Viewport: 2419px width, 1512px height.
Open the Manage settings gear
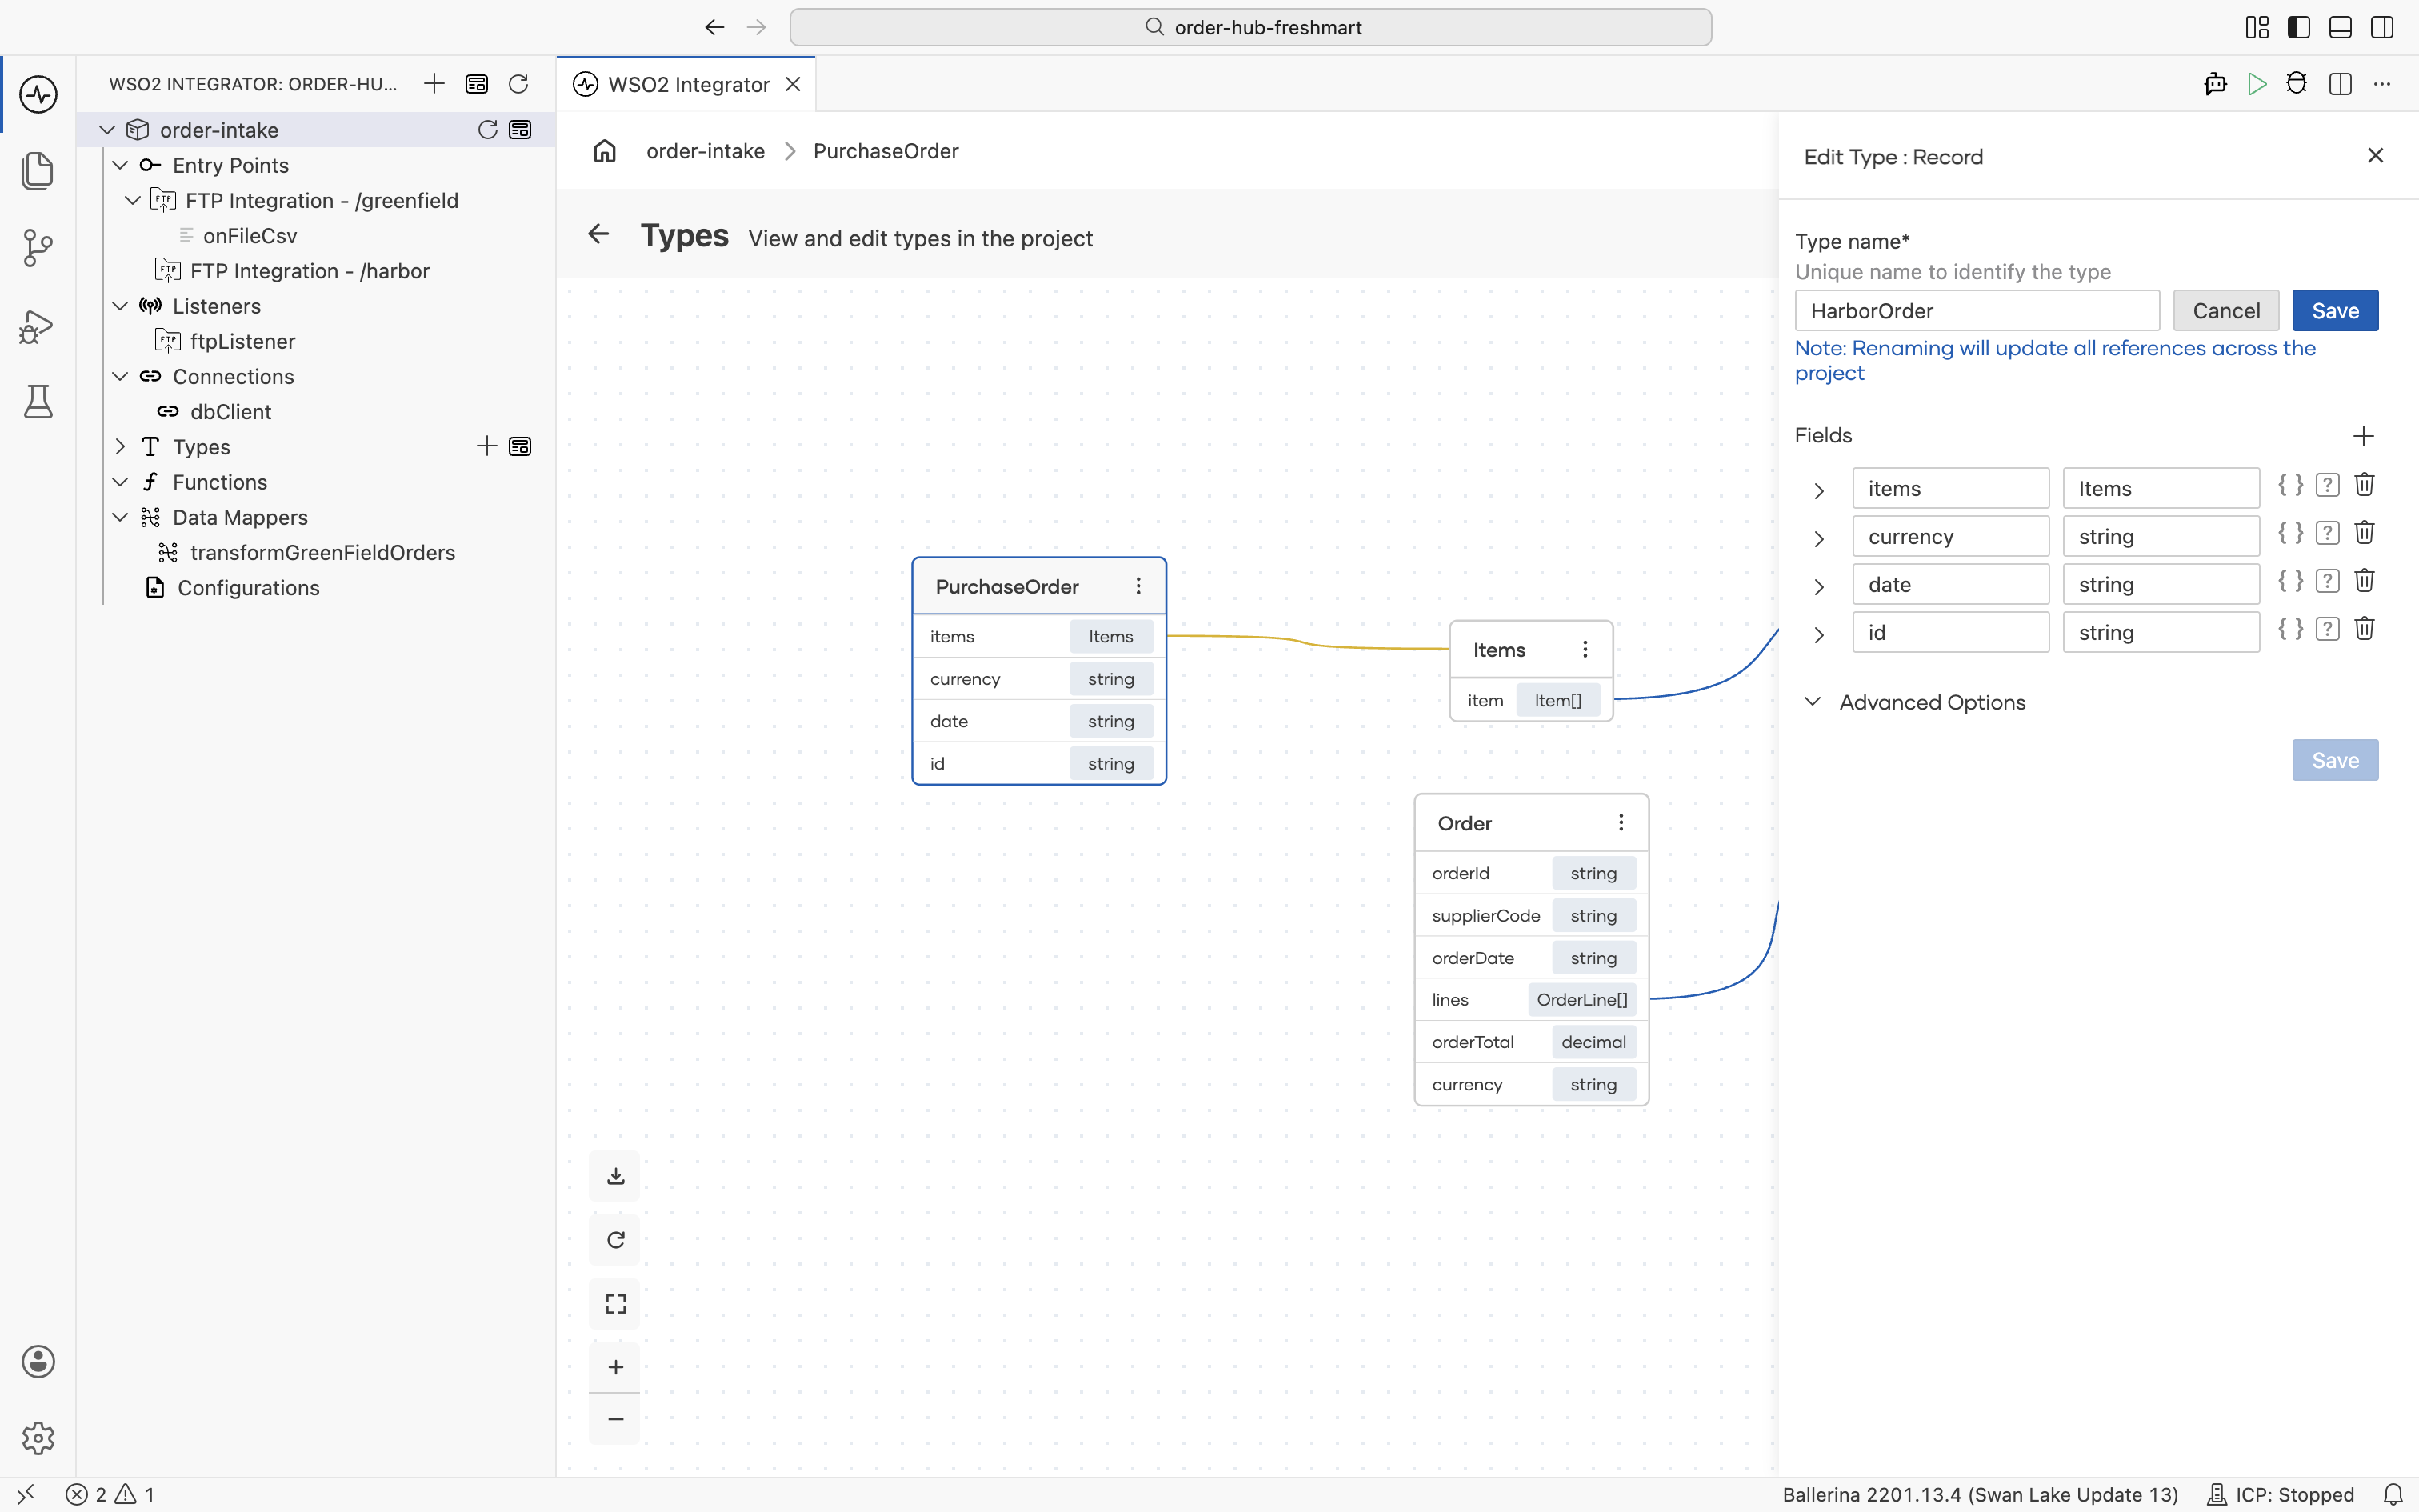pyautogui.click(x=38, y=1438)
